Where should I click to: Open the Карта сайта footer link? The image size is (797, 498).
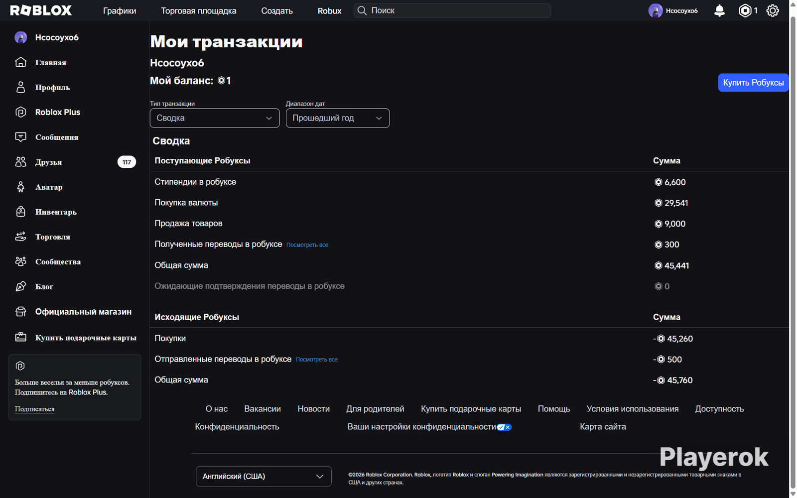pos(603,427)
